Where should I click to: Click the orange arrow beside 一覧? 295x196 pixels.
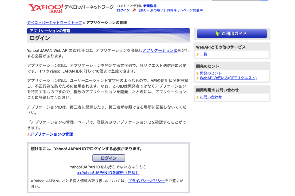coord(197,54)
